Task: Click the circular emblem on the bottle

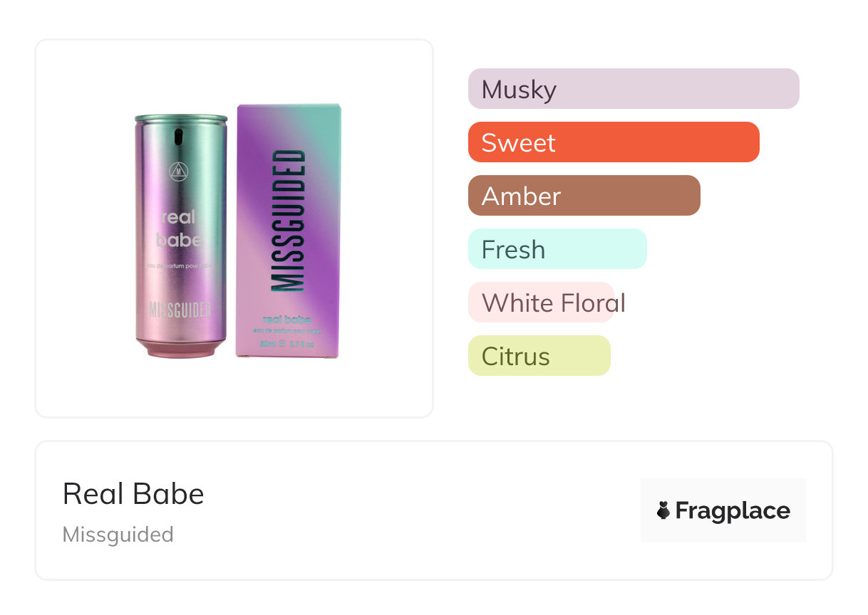Action: [179, 171]
